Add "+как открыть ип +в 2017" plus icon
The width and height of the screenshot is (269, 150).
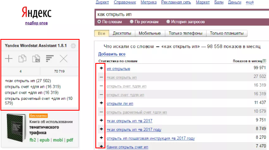101,120
